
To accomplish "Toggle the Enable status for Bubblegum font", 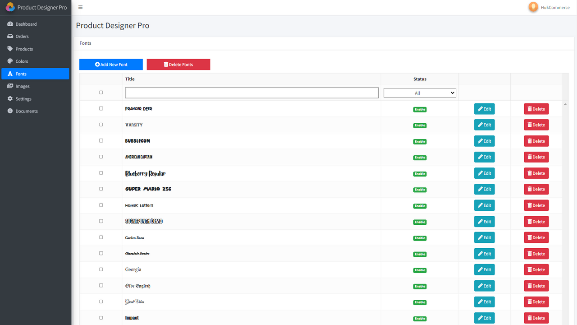I will [420, 141].
